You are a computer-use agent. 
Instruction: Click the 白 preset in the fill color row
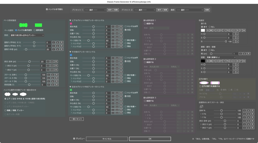(x=208, y=30)
